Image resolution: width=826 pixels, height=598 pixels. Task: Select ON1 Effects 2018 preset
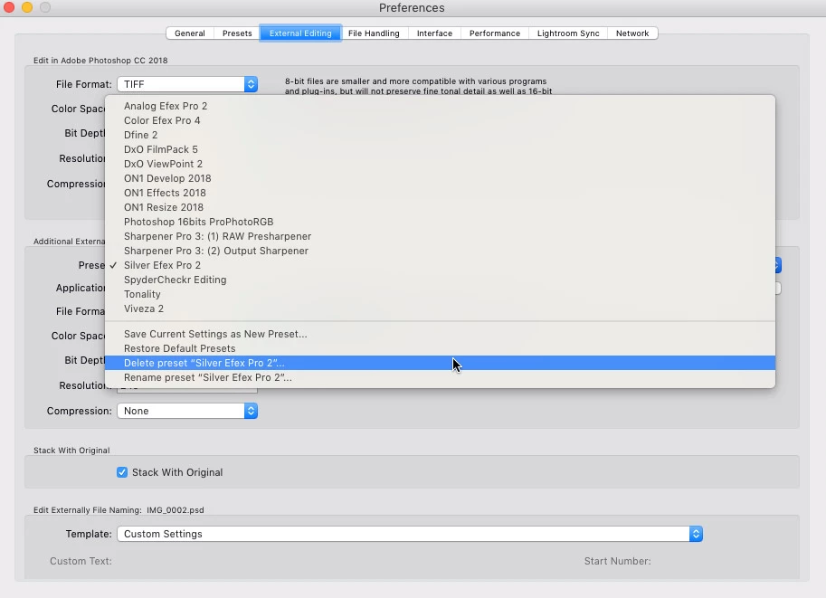[440, 193]
